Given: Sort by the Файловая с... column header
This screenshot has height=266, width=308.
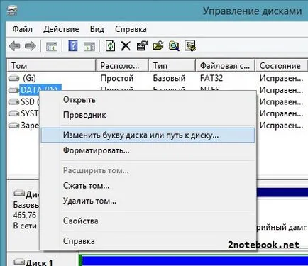Looking at the screenshot, I should click(x=225, y=65).
